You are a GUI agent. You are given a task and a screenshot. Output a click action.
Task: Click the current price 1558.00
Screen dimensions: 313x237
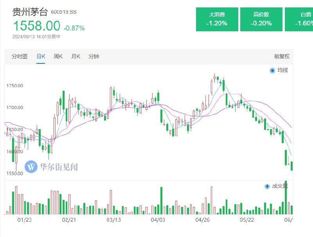click(36, 26)
